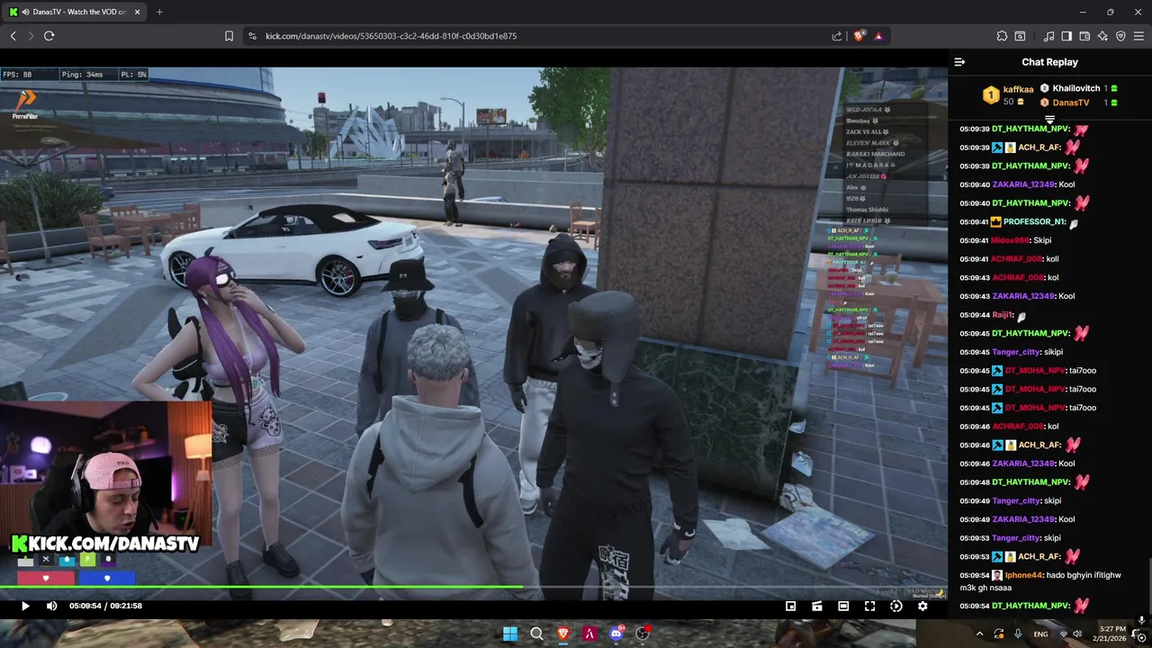Click the Iphone44 message text
1152x648 pixels.
point(1041,581)
